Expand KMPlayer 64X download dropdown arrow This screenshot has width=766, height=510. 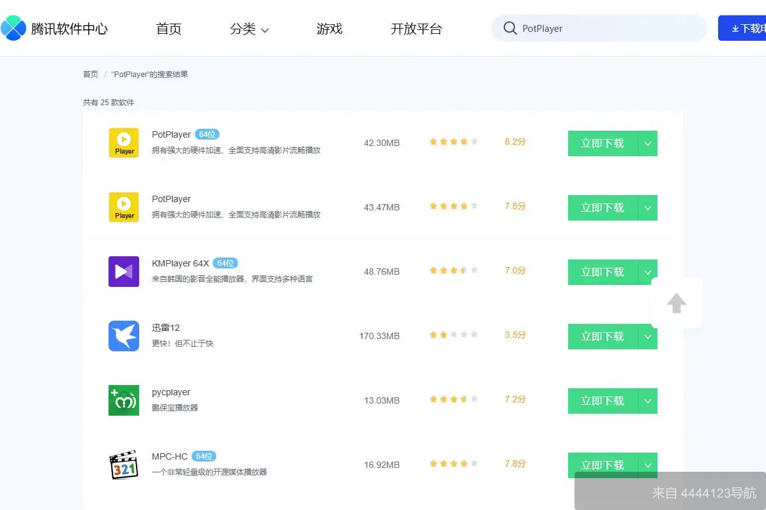649,272
